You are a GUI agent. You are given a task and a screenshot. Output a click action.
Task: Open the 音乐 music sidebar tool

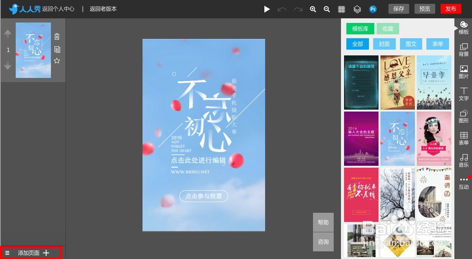point(464,161)
